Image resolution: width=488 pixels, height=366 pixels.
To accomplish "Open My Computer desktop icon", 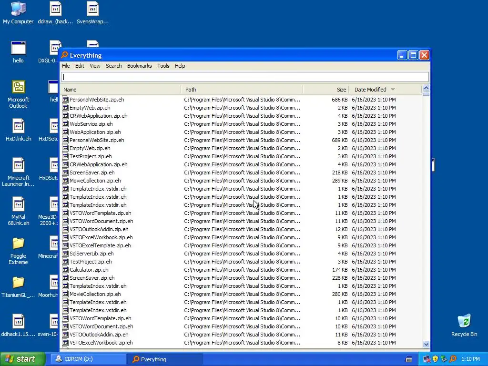I will [18, 13].
